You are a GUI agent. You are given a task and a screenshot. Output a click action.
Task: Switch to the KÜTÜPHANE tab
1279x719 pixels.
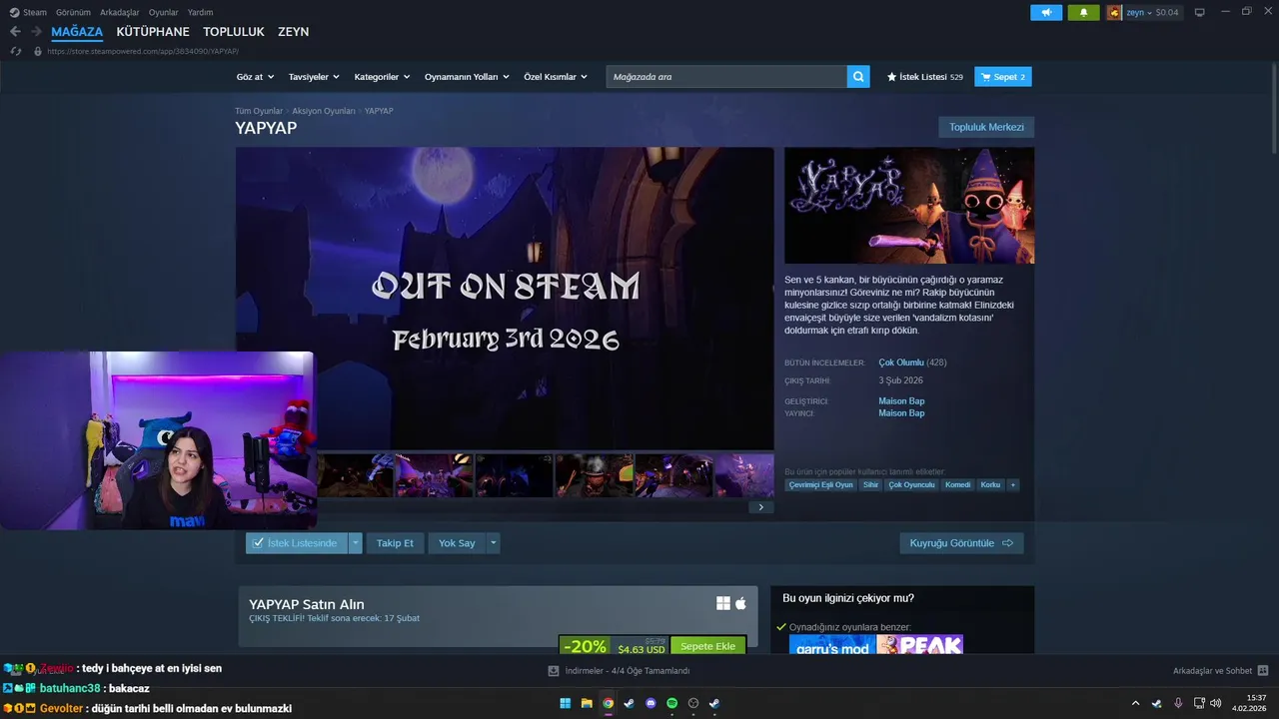(x=153, y=32)
